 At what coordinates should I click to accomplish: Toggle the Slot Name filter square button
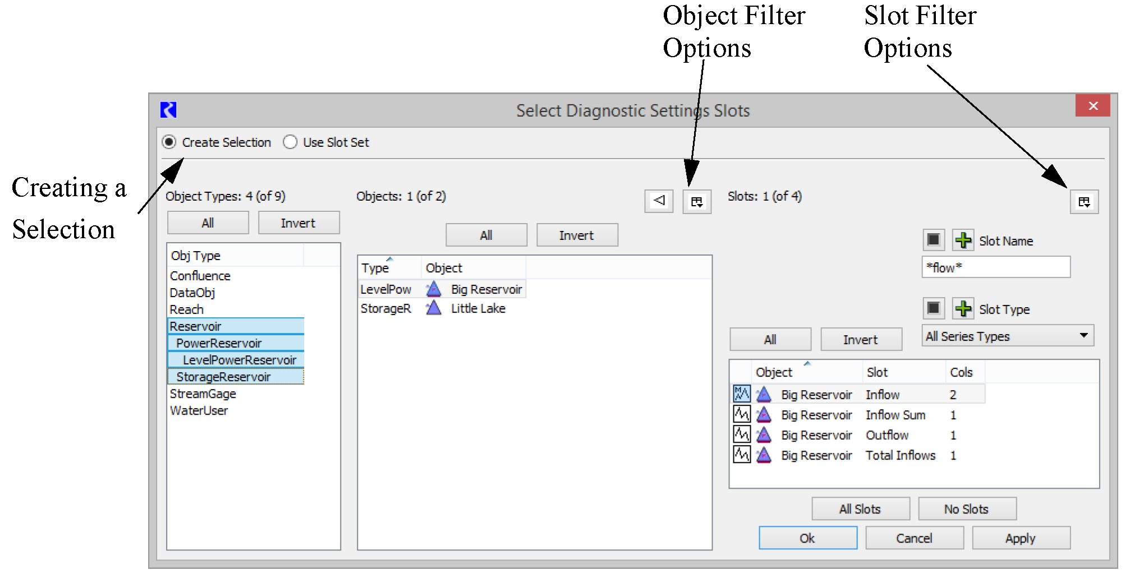click(x=933, y=240)
